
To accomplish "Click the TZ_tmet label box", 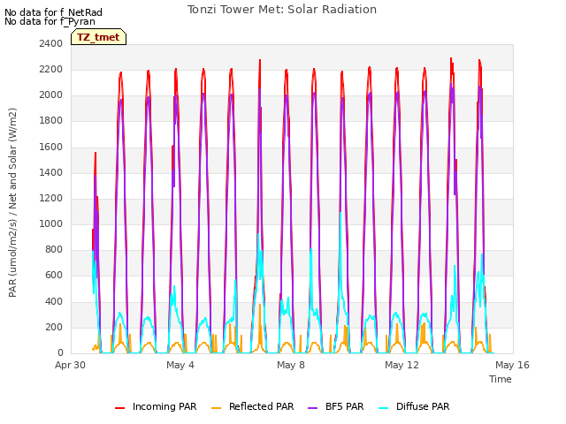I will coord(98,37).
